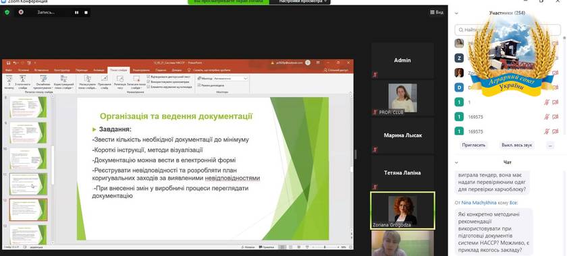Open the Transitions ribbon tab
Viewport: 567px width, 256px height.
coord(82,70)
